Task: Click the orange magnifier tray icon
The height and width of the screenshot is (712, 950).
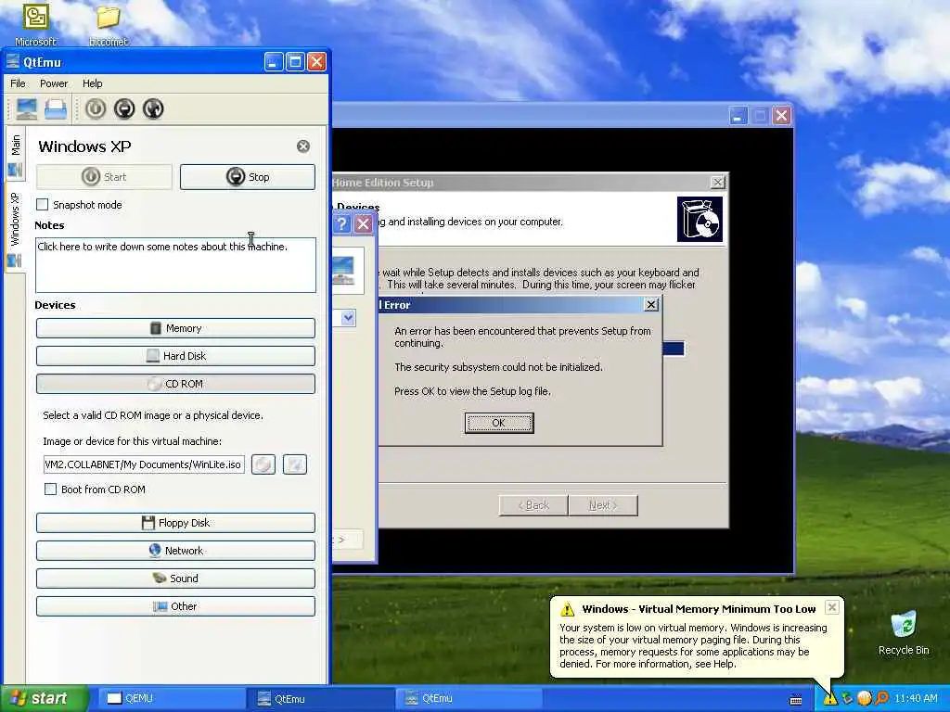Action: [x=881, y=698]
